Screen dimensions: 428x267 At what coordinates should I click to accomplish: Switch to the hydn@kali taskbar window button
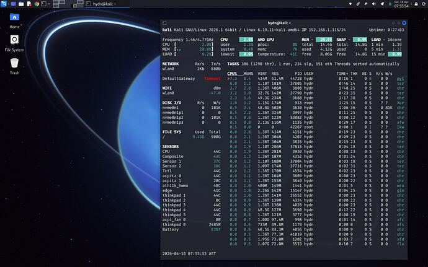click(x=107, y=4)
